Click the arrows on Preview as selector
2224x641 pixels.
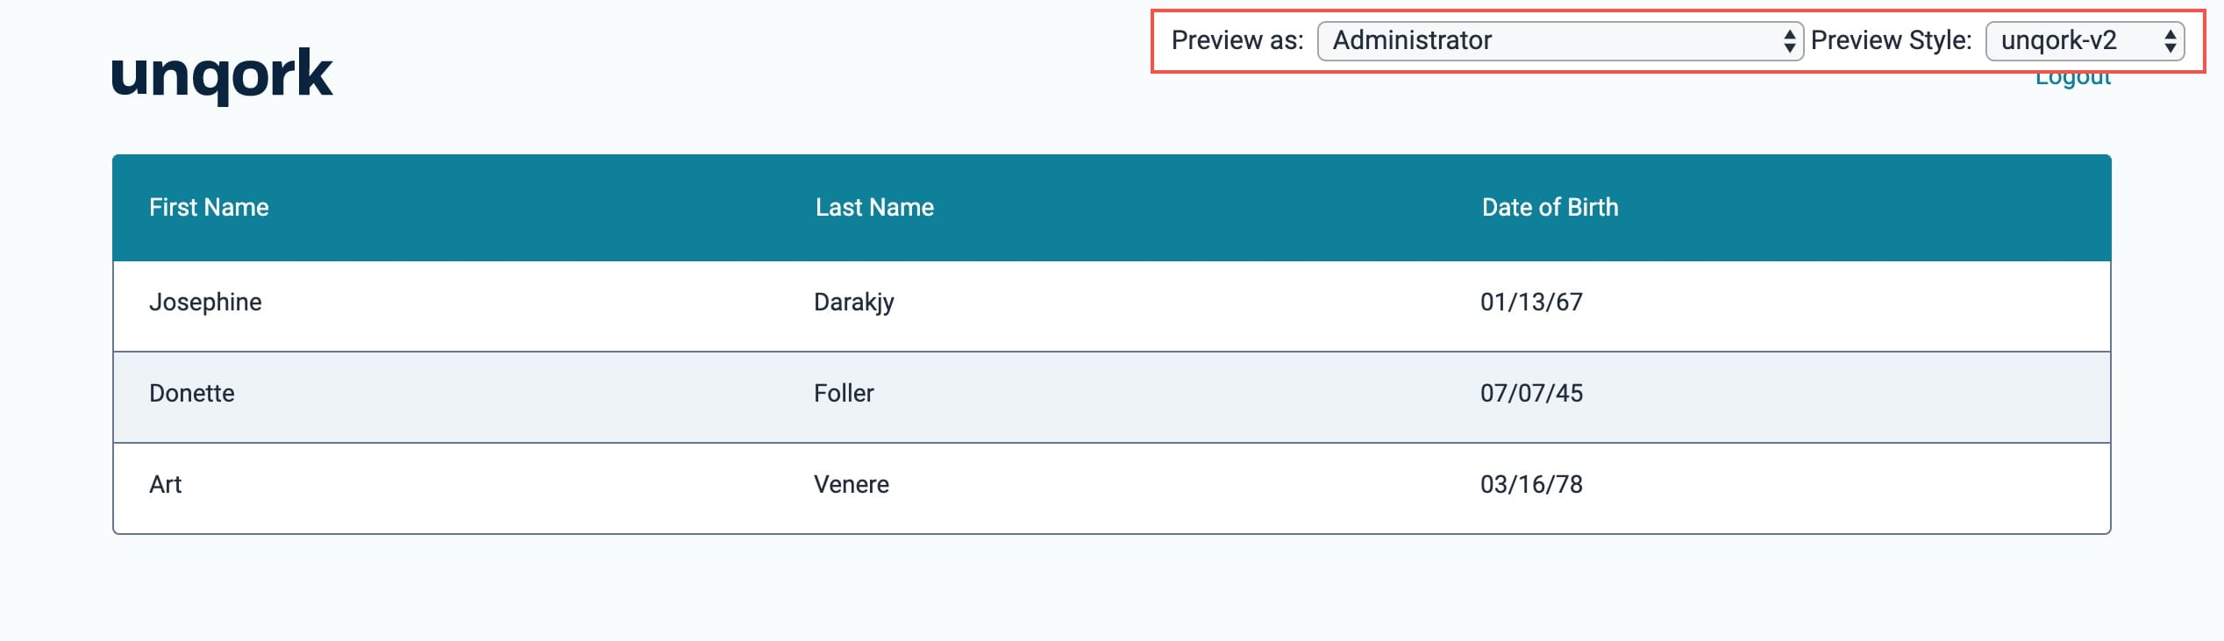(1789, 41)
